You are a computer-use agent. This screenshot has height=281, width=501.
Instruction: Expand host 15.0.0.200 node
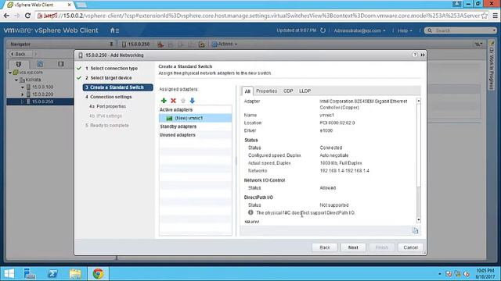pos(23,94)
